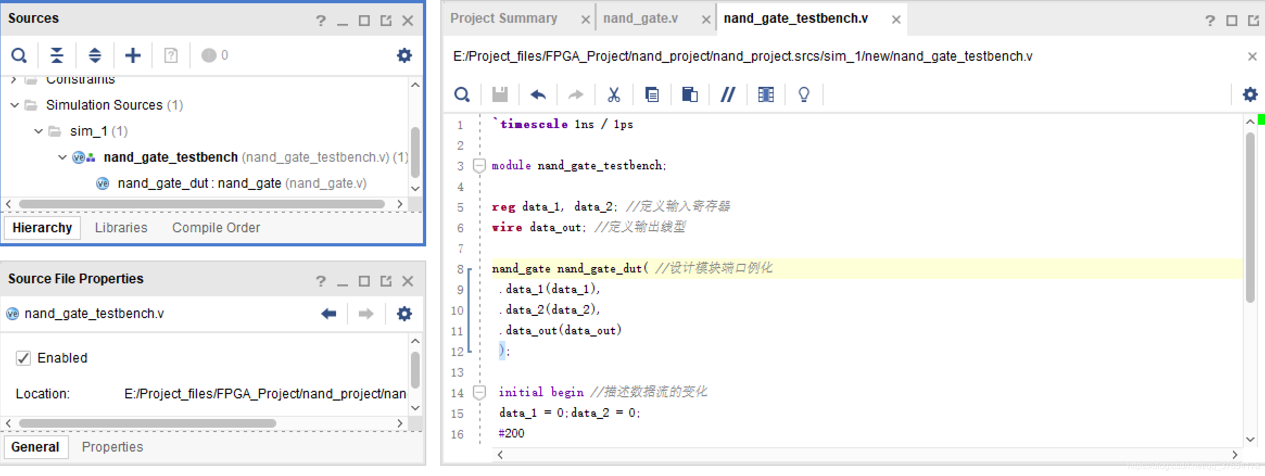Search within the code editor
The width and height of the screenshot is (1265, 476).
pyautogui.click(x=462, y=94)
